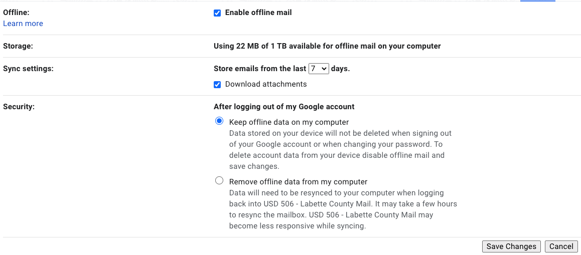Click the resync warning paragraph about Labette County Mail
Screen dimensions: 581x255
[x=343, y=209]
